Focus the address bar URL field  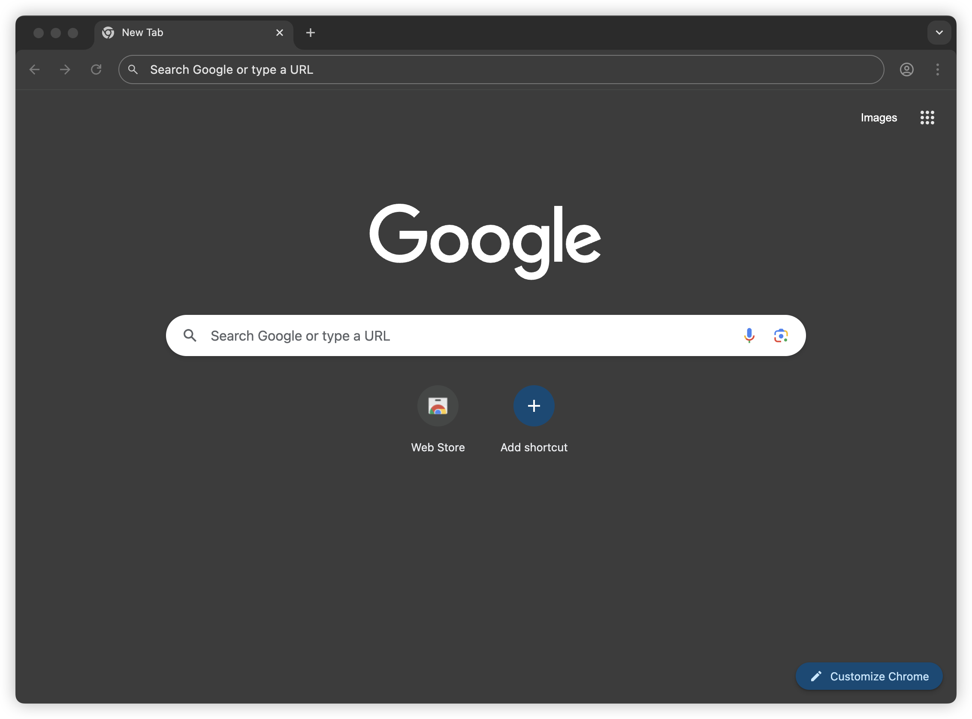pos(501,69)
